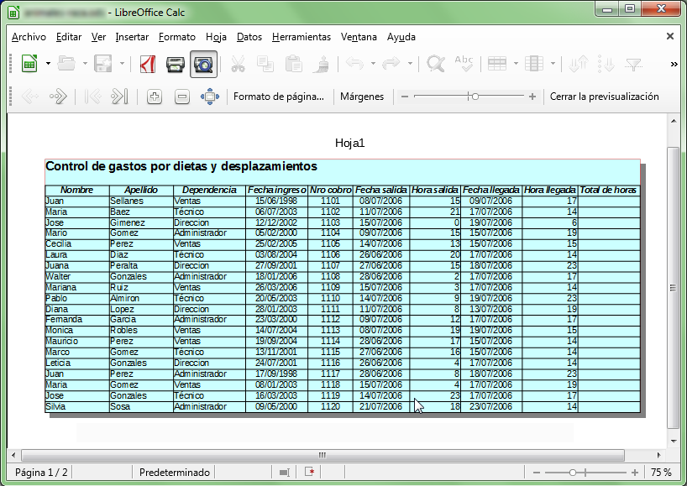
Task: Click the print icon in toolbar
Action: click(x=175, y=64)
